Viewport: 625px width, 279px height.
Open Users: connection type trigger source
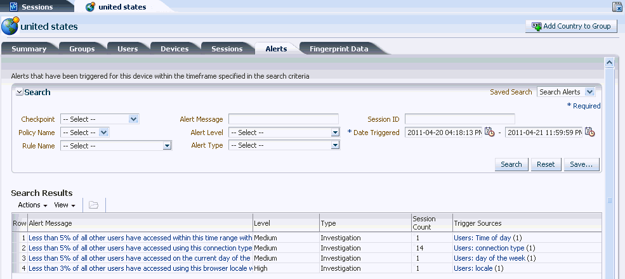(489, 248)
